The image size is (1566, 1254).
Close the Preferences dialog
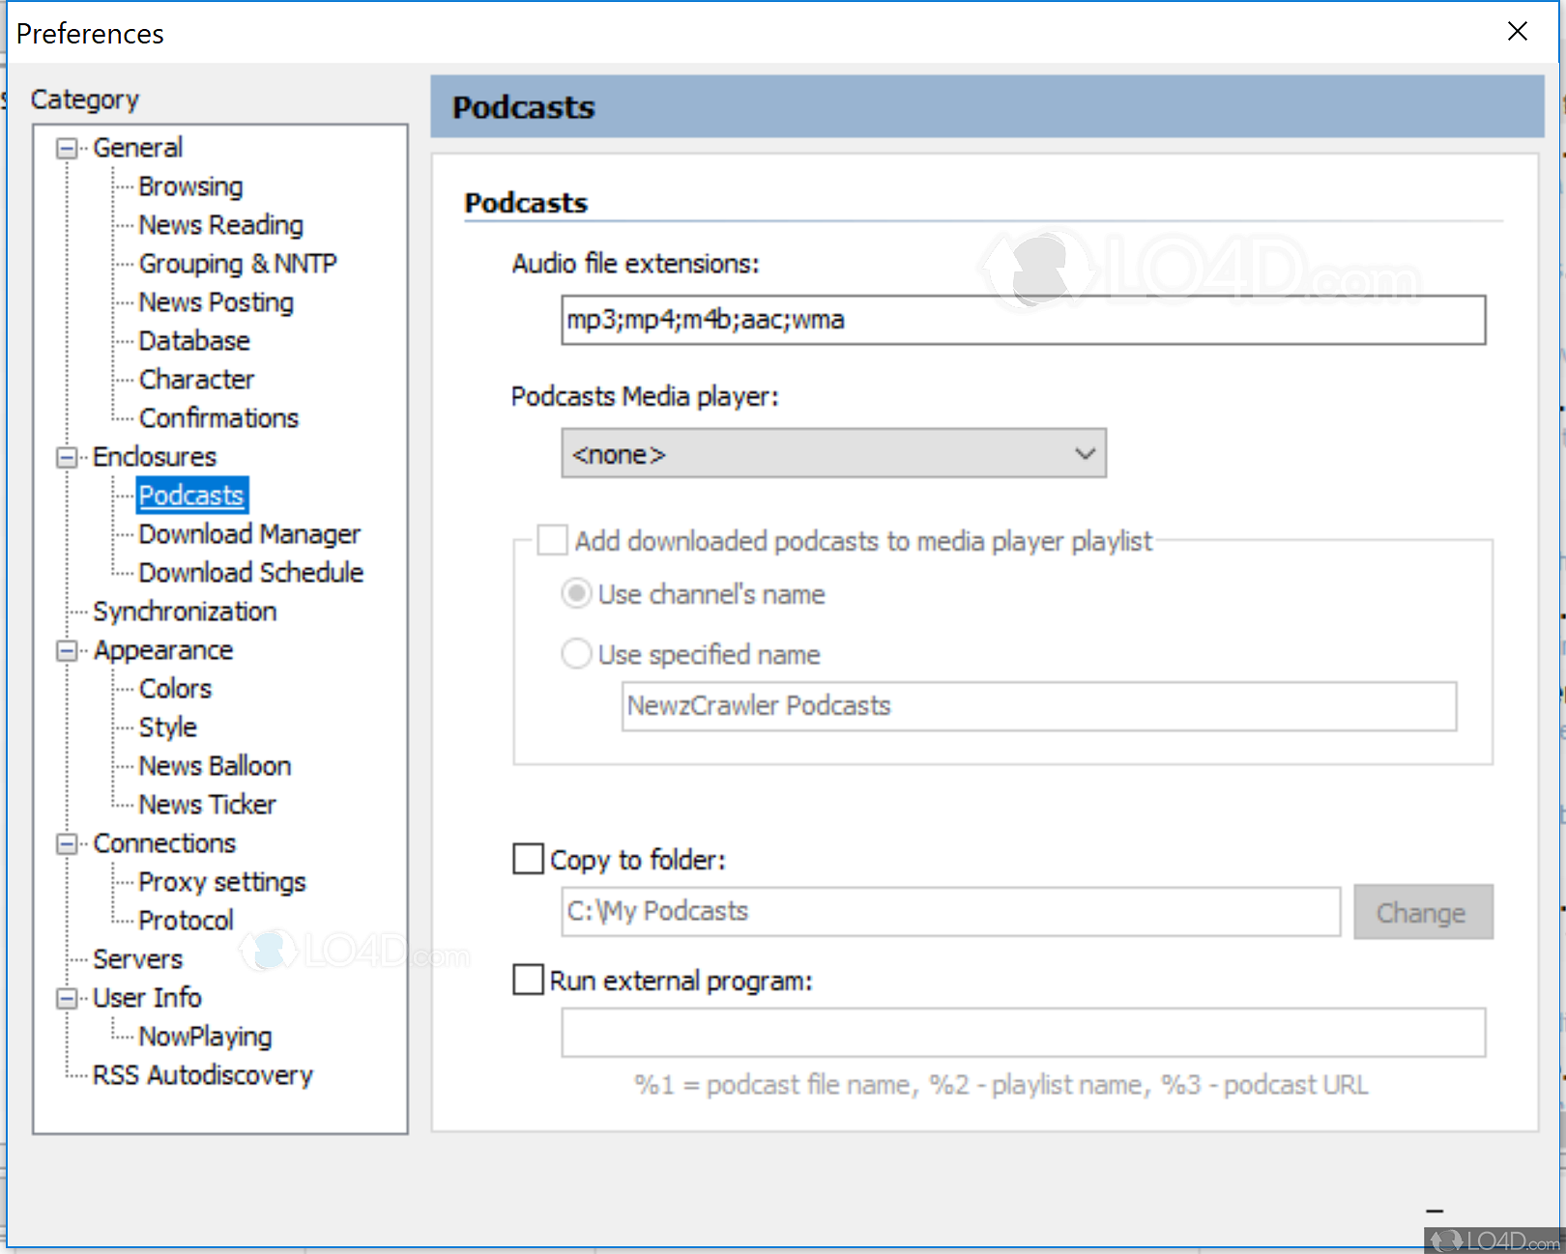pyautogui.click(x=1518, y=32)
